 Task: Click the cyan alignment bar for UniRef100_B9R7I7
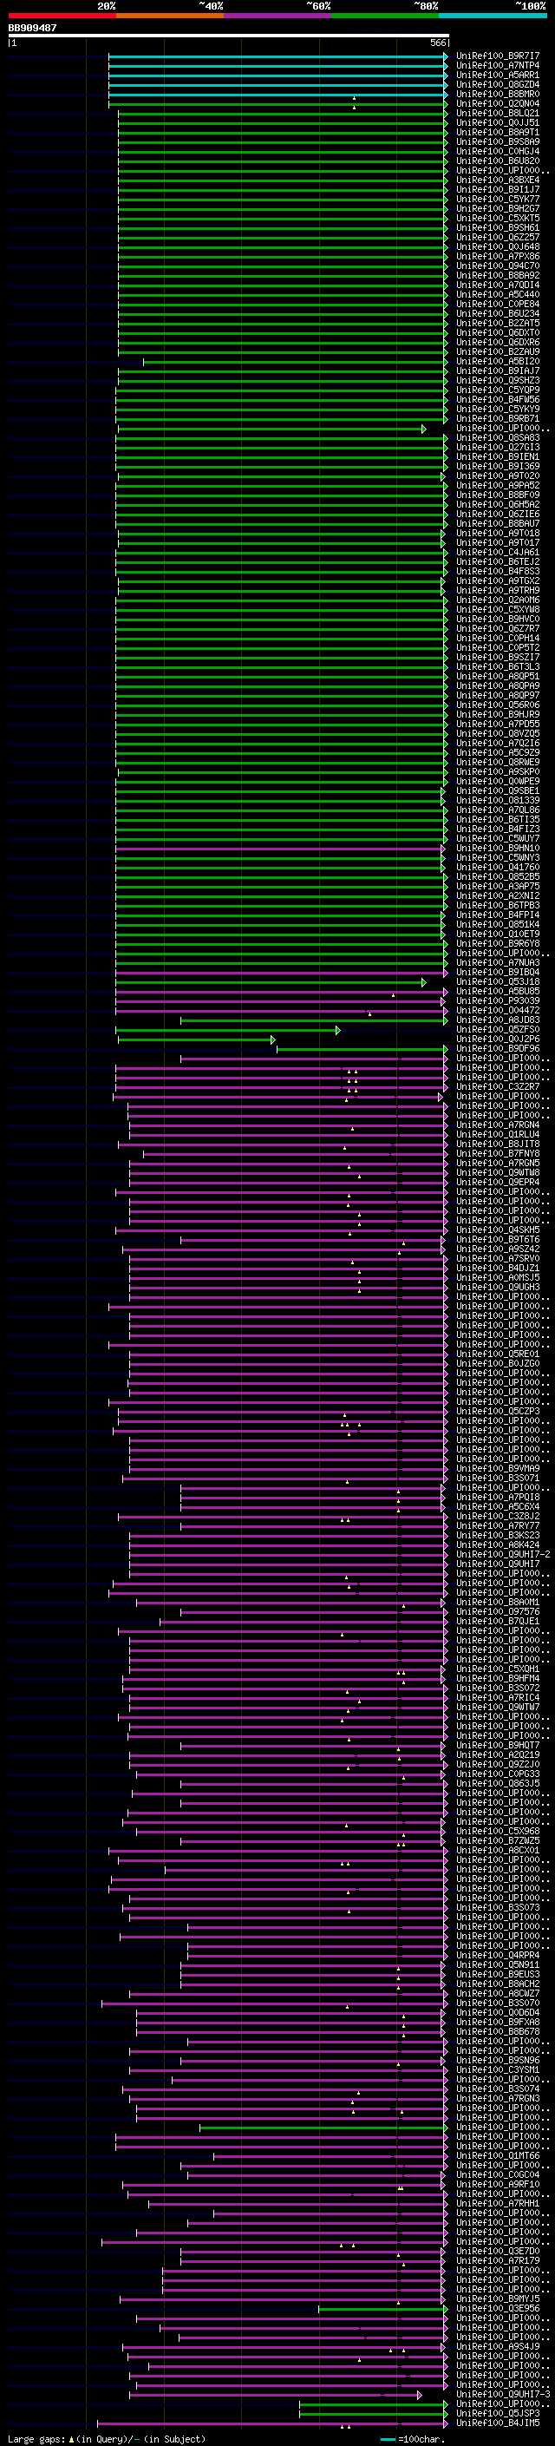click(277, 56)
